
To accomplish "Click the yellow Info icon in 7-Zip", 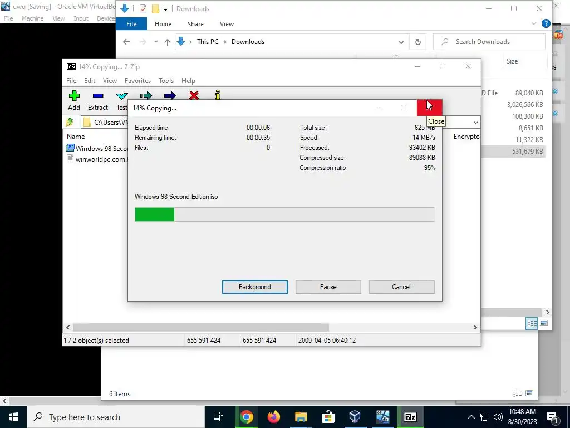I will pos(218,95).
